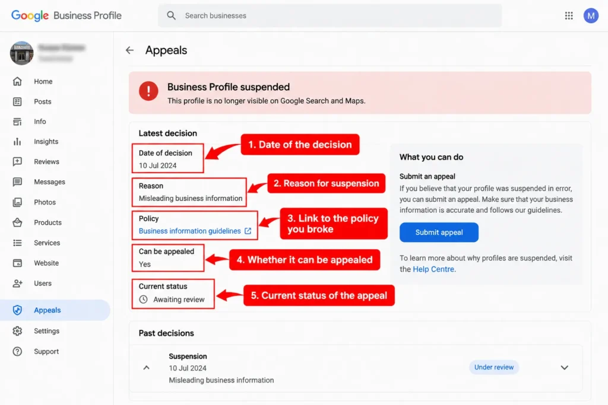Click the Services list icon

click(17, 243)
